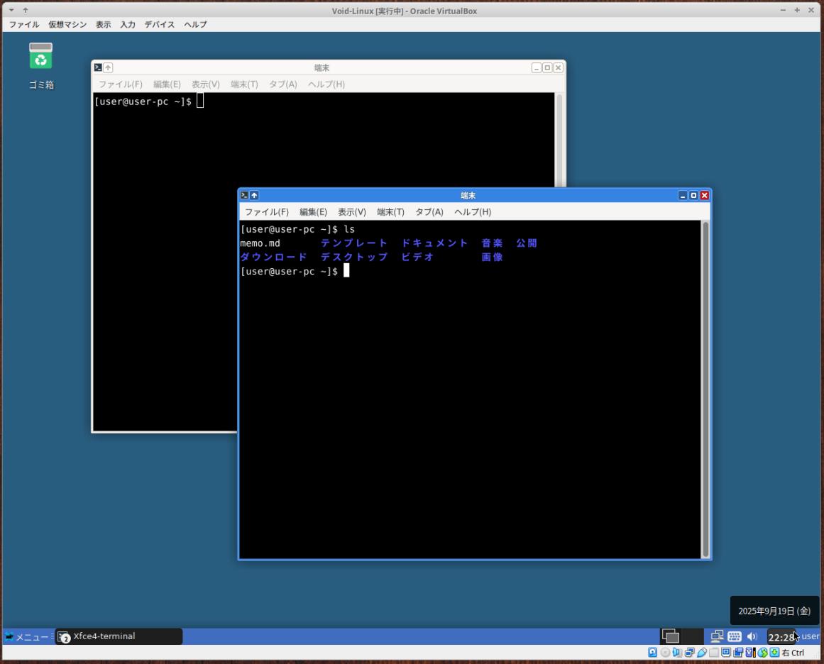Click the 音楽 directory name
Viewport: 824px width, 664px height.
[x=492, y=243]
